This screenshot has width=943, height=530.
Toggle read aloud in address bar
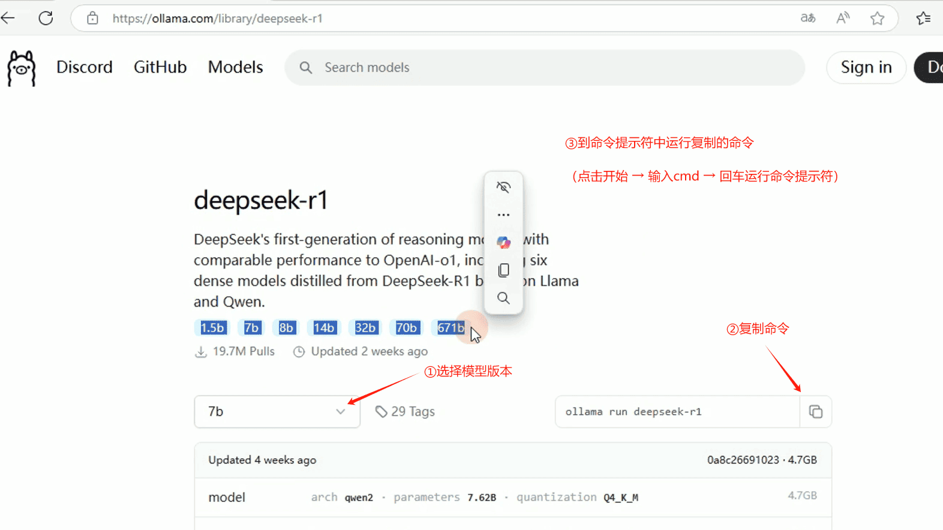[843, 18]
